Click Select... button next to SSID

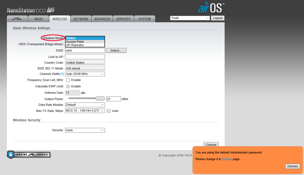[x=116, y=51]
